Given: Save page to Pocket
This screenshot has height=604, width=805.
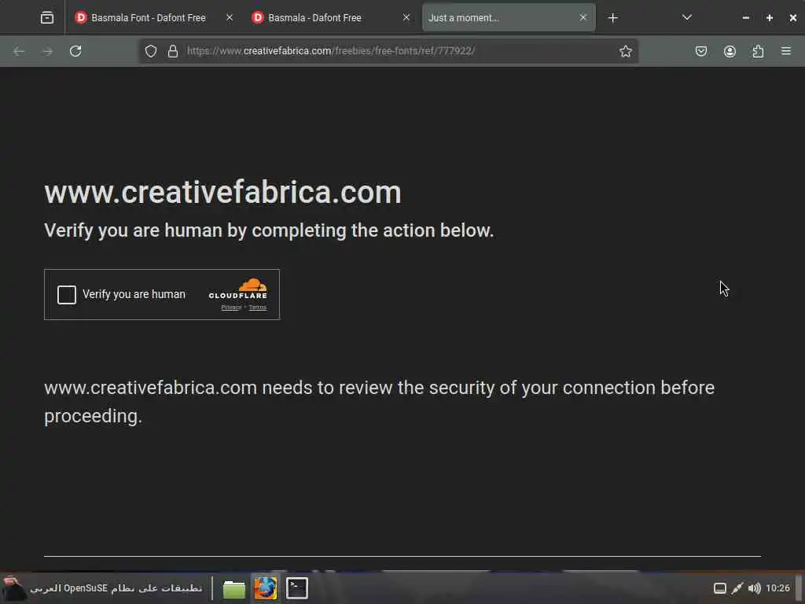Looking at the screenshot, I should pyautogui.click(x=701, y=51).
